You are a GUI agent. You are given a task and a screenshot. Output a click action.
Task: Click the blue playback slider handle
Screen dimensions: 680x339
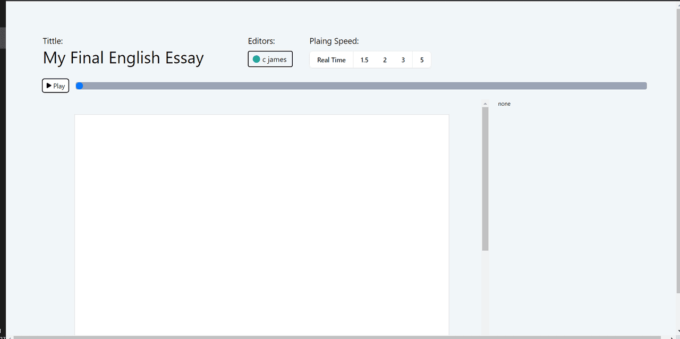(x=79, y=86)
